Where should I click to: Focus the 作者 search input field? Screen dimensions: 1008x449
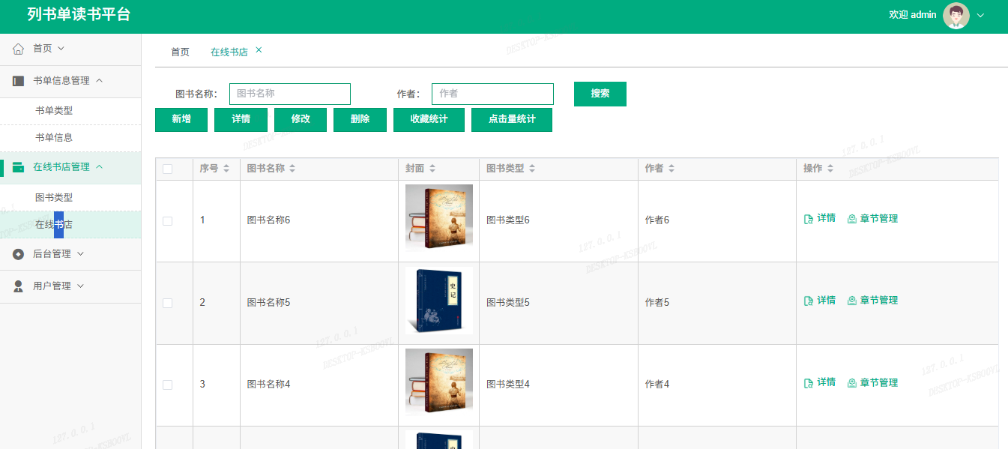492,94
